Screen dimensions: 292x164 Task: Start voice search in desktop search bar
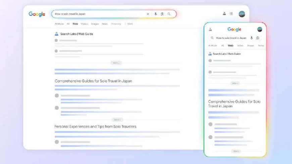click(156, 14)
